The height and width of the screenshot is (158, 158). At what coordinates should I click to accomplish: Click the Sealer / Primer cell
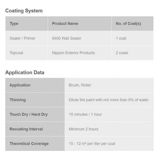27,38
